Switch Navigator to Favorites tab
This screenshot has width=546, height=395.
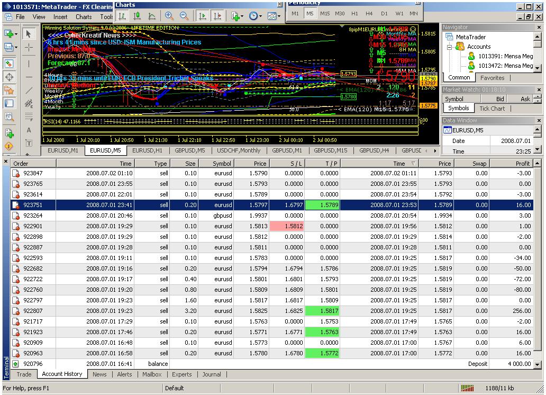point(492,78)
